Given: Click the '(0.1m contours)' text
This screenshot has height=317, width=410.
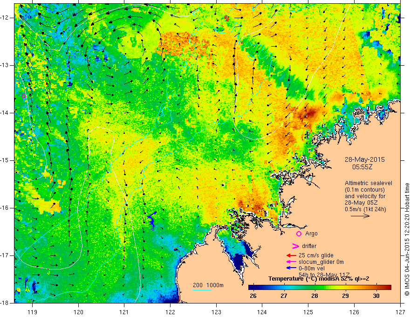Looking at the screenshot, I should (365, 190).
